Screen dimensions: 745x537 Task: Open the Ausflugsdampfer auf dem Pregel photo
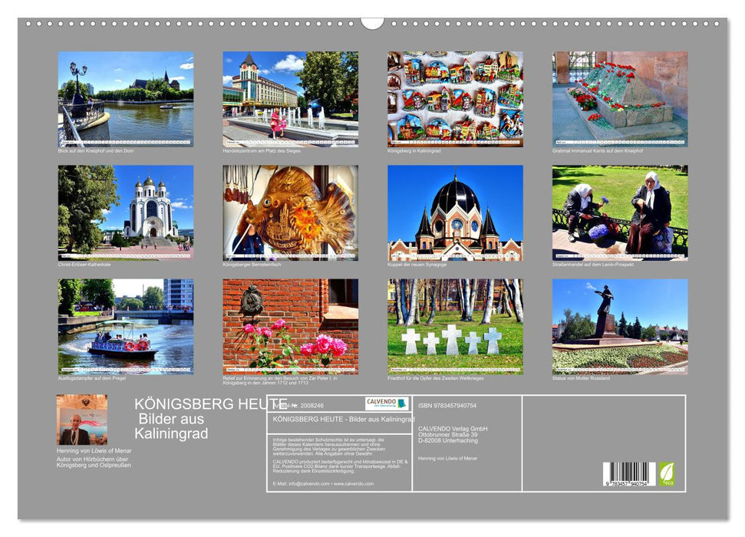pos(125,326)
